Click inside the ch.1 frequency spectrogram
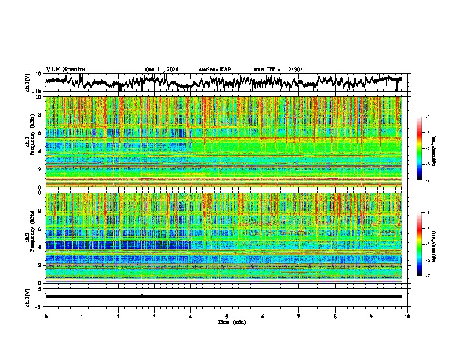The width and height of the screenshot is (459, 355). [224, 142]
